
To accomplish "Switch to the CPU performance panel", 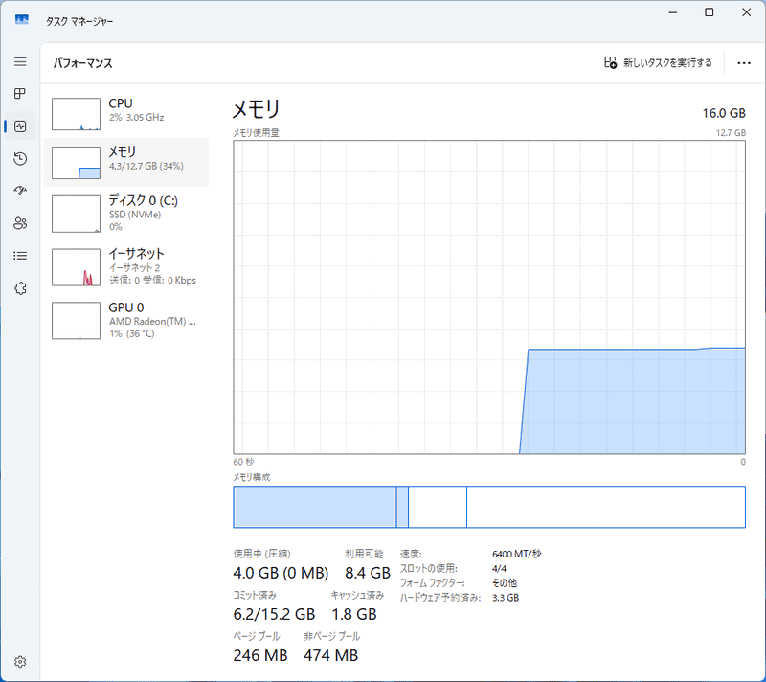I will (124, 113).
